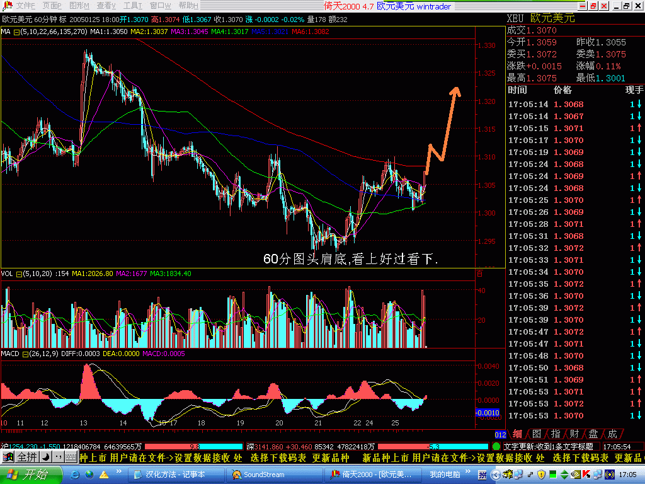Click the MA2:1.3037 yellow label
This screenshot has height=484, width=645.
(149, 32)
